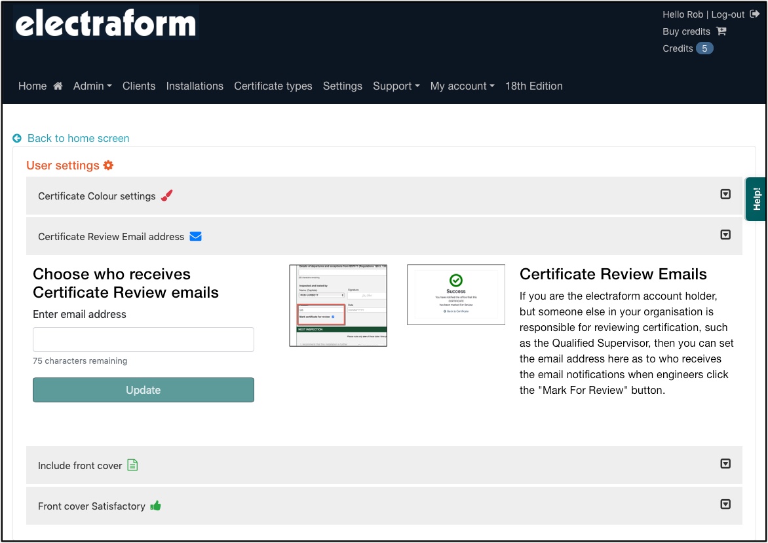Screen dimensions: 768x543
Task: Click the Buy credits link
Action: [x=686, y=31]
